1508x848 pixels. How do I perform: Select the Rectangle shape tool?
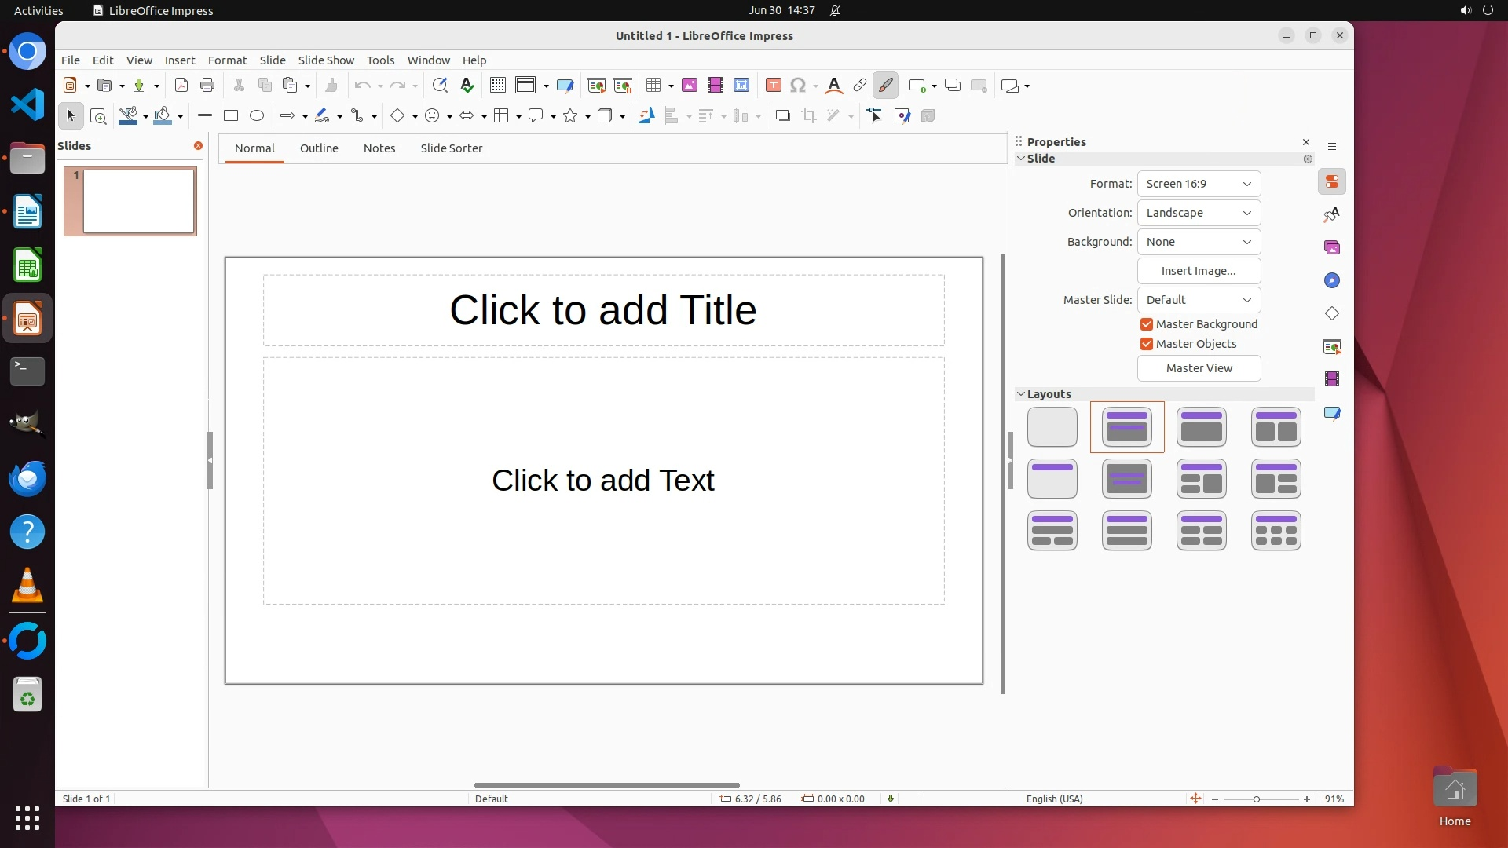[230, 116]
